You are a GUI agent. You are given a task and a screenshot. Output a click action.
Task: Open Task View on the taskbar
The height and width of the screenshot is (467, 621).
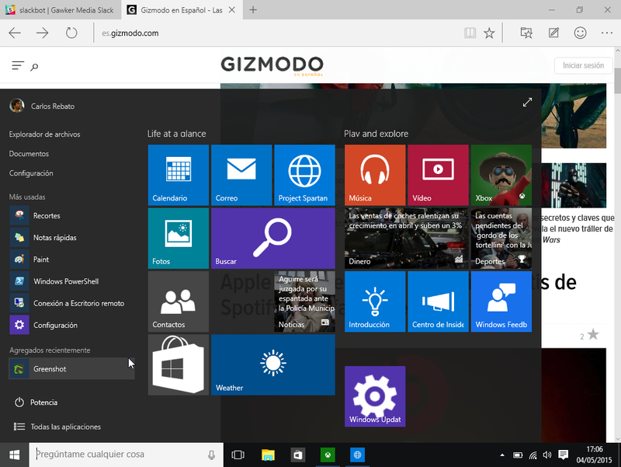pyautogui.click(x=238, y=455)
